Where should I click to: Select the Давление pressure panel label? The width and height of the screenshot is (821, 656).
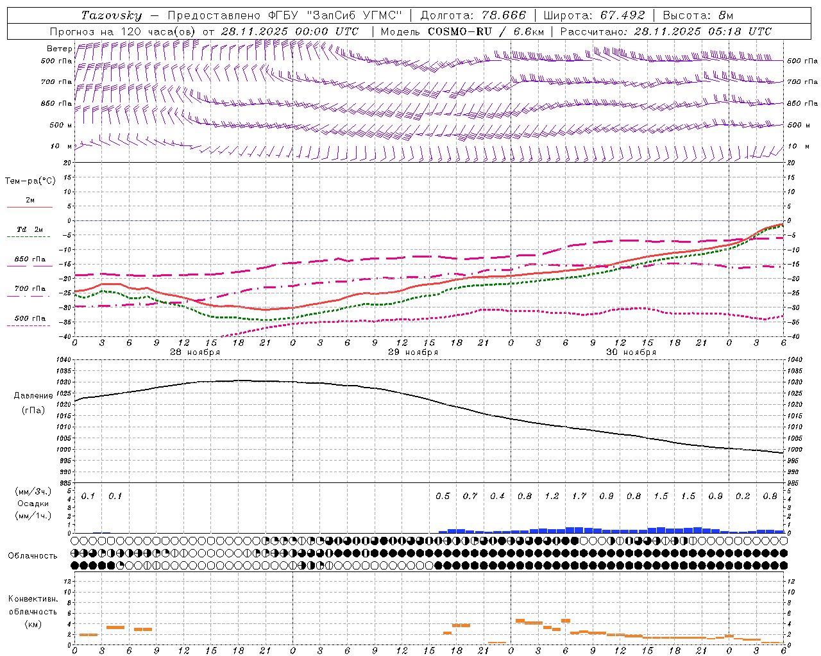(x=33, y=396)
